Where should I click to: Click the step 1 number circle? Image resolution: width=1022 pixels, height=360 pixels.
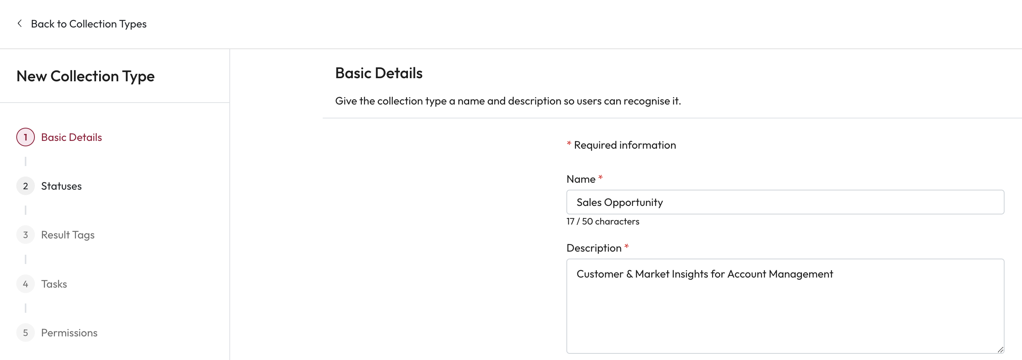click(26, 137)
